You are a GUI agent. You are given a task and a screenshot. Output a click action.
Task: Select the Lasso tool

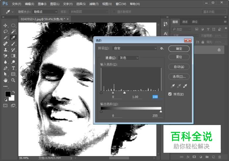coord(5,31)
